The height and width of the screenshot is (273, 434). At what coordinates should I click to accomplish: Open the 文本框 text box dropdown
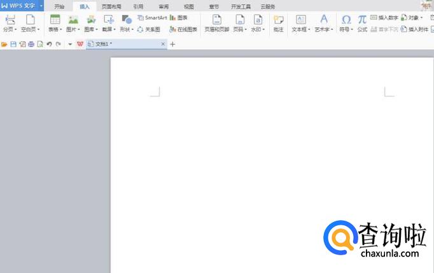coord(301,29)
